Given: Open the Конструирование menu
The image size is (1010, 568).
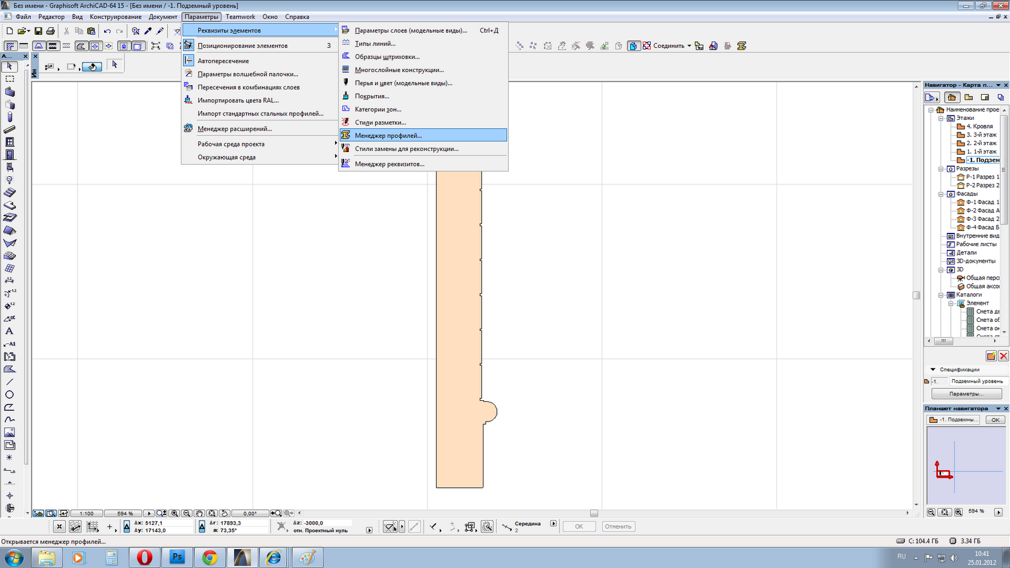Looking at the screenshot, I should pyautogui.click(x=115, y=17).
